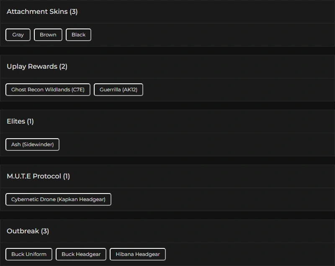Pick the Hibana Headgear tag
Viewport: 335px width, 266px height.
(x=138, y=254)
